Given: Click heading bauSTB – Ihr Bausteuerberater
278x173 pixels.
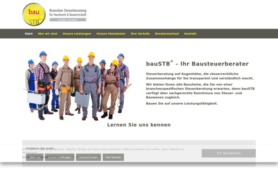Looking at the screenshot, I should pyautogui.click(x=197, y=64).
